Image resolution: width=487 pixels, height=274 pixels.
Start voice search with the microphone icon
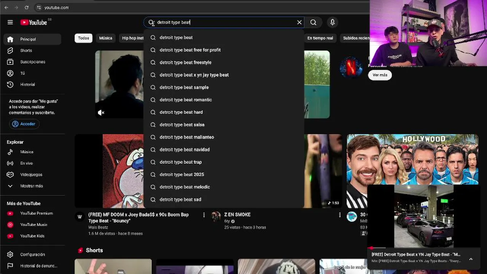pos(333,22)
